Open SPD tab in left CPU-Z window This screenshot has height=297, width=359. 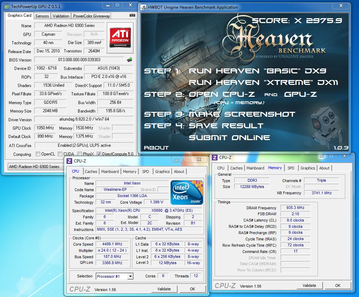(x=146, y=172)
